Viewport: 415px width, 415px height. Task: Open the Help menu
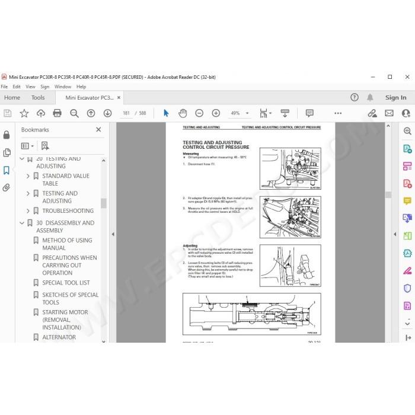(81, 87)
